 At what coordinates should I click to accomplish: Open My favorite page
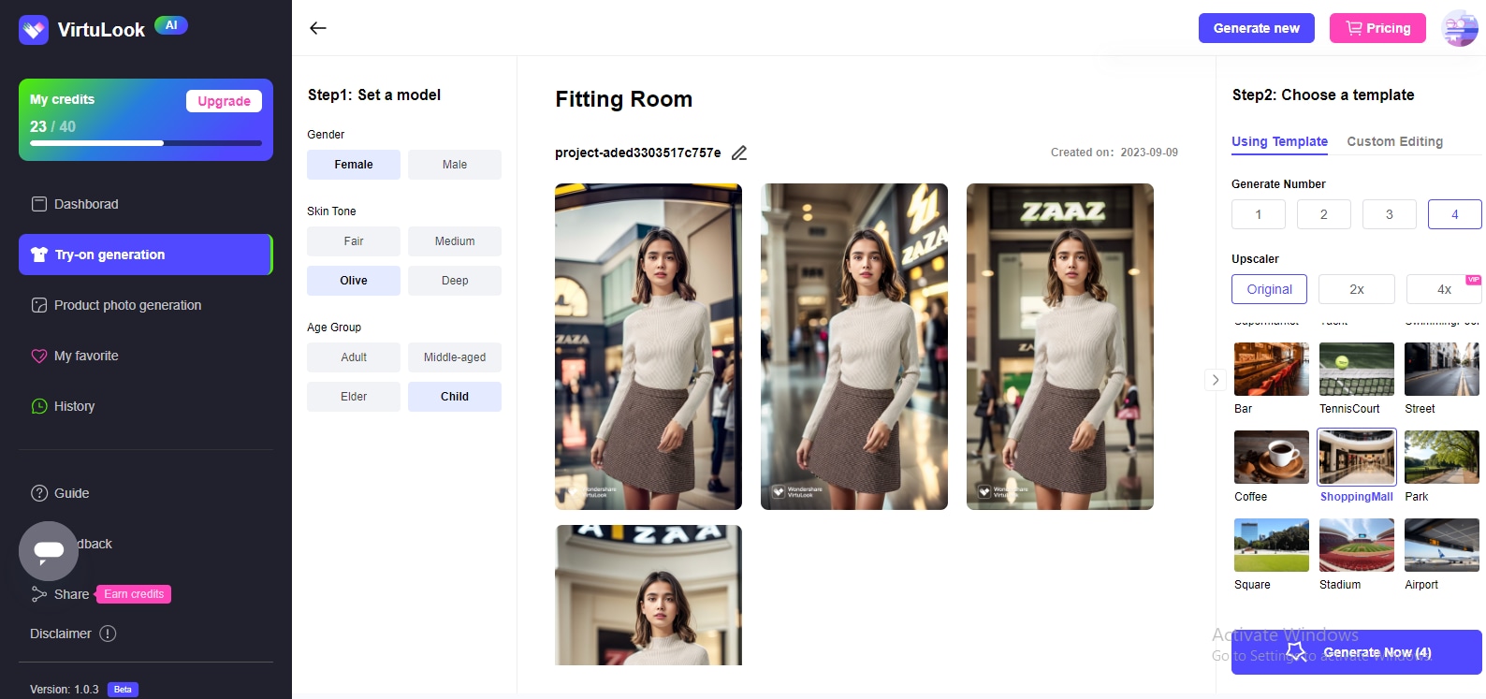pyautogui.click(x=146, y=356)
